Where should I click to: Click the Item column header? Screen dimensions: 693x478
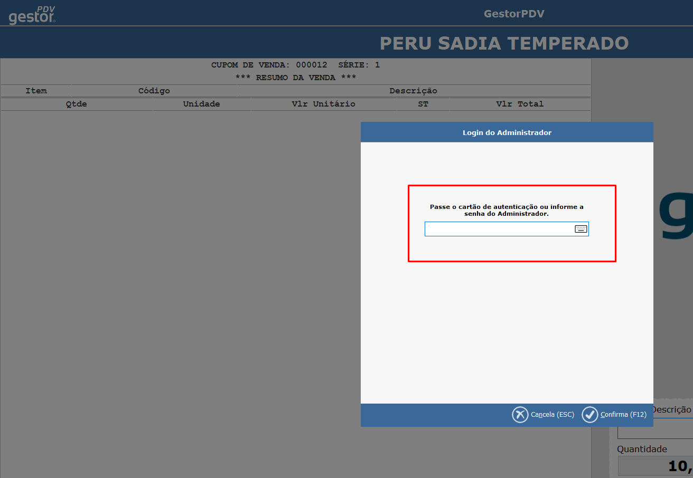[36, 91]
